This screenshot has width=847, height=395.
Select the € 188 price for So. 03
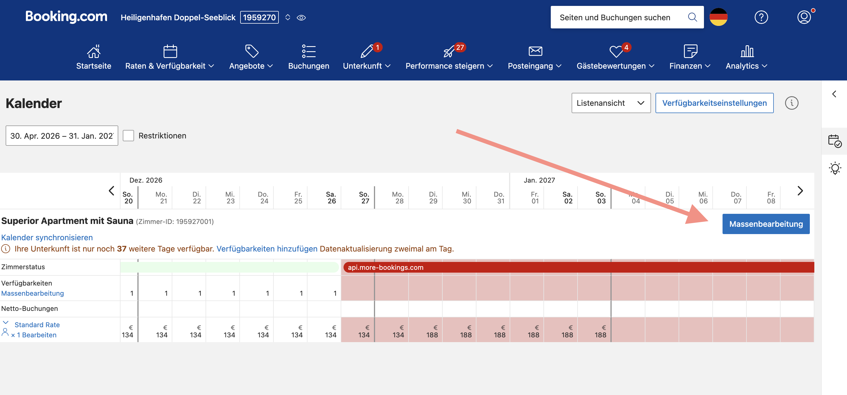pyautogui.click(x=594, y=330)
